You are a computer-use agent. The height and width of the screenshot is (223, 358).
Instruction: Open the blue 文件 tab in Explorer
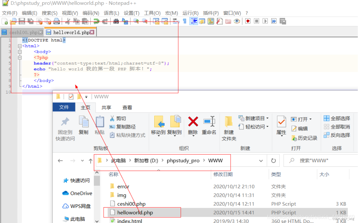[64, 107]
